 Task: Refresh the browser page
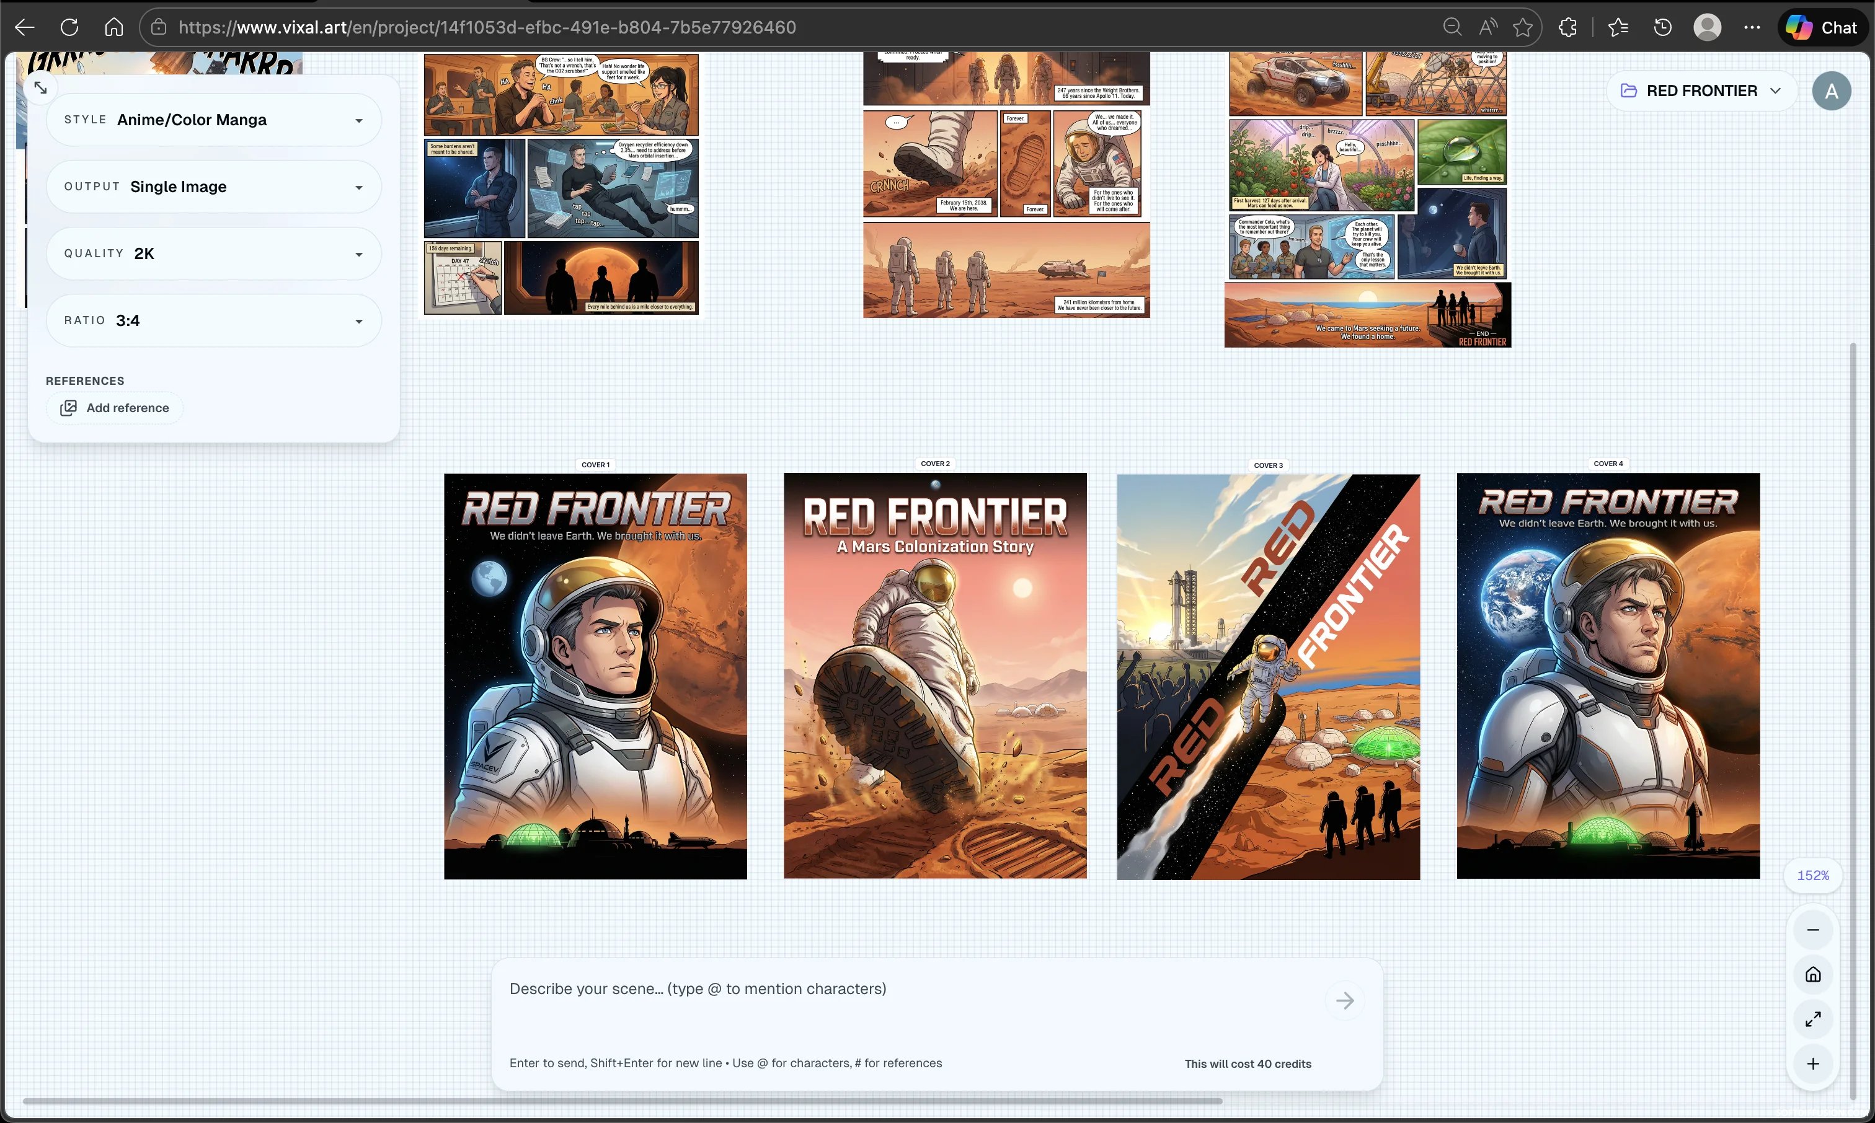click(x=69, y=27)
